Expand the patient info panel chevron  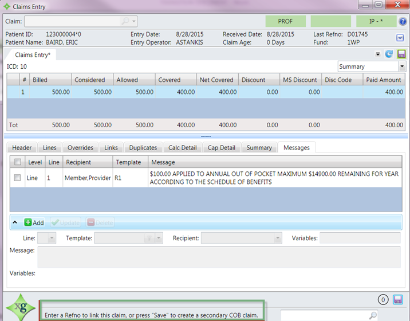click(400, 38)
